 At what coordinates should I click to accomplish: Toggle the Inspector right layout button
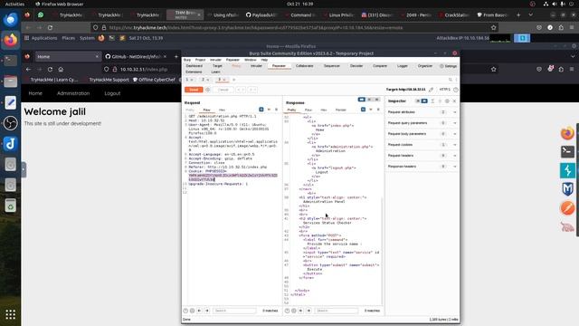point(424,101)
